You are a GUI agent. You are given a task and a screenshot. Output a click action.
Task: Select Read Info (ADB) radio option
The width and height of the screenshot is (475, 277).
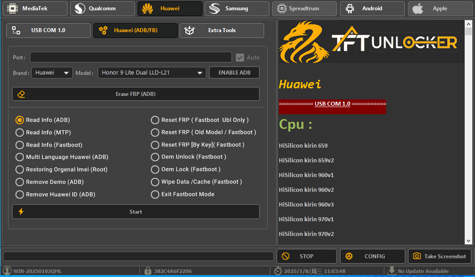point(43,120)
